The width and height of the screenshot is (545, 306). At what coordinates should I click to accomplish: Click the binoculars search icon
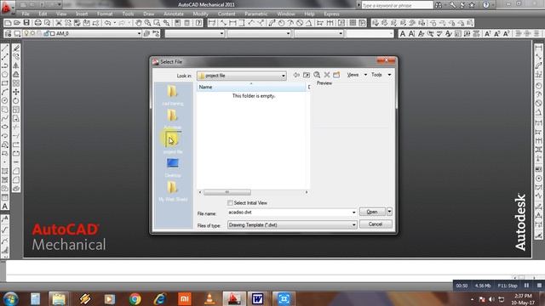point(439,5)
